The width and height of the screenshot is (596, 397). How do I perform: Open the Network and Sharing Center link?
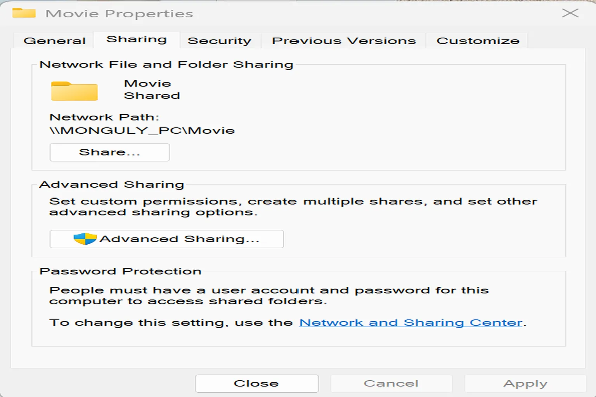(411, 323)
